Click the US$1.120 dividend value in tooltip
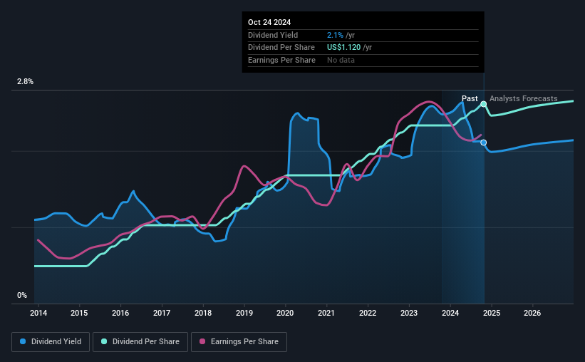The height and width of the screenshot is (362, 585). pos(344,48)
